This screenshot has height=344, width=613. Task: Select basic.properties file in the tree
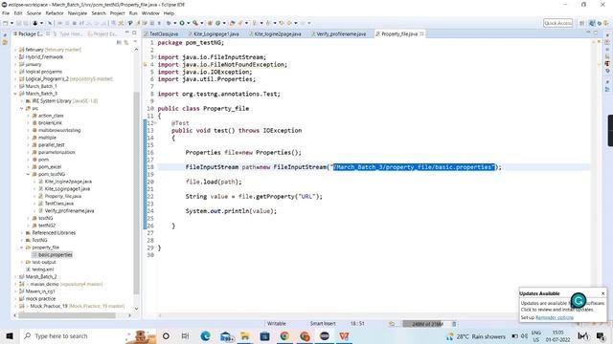click(56, 255)
